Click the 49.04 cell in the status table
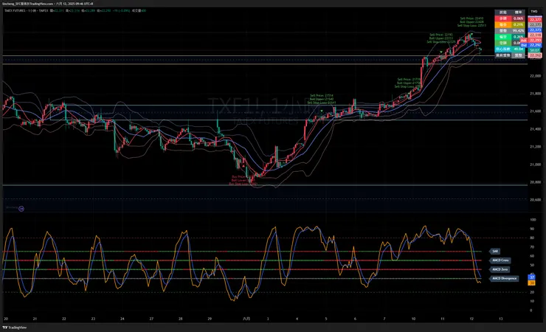 pos(518,49)
